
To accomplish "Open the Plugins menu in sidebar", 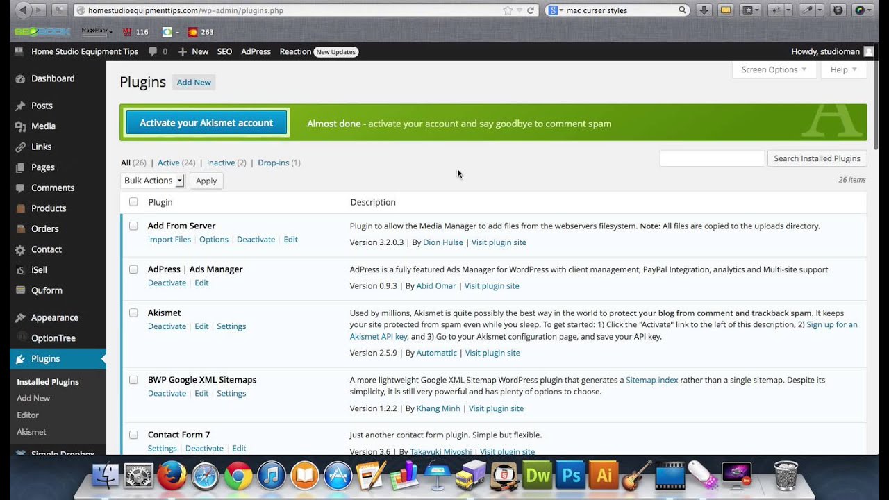I will coord(58,359).
